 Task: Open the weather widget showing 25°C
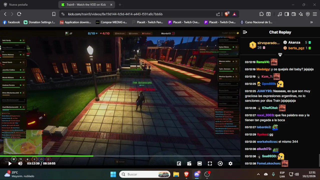[x=19, y=174]
